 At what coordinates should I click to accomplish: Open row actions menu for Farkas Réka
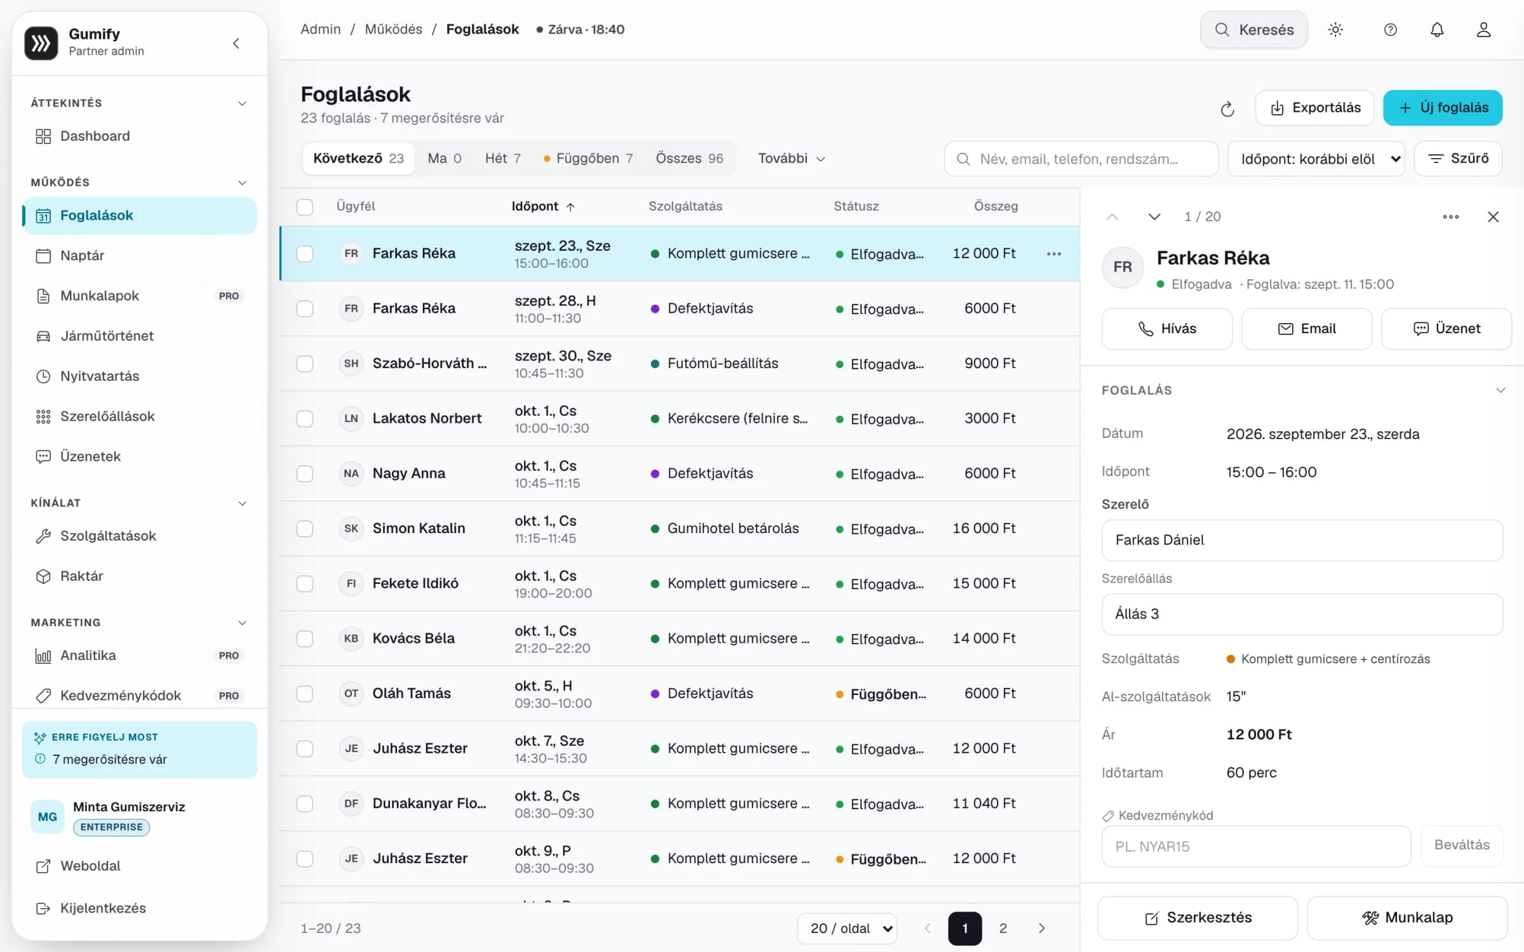(1054, 254)
